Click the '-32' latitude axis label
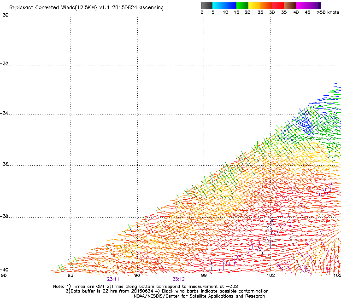Screen dimensions: 341x299 click(4, 63)
